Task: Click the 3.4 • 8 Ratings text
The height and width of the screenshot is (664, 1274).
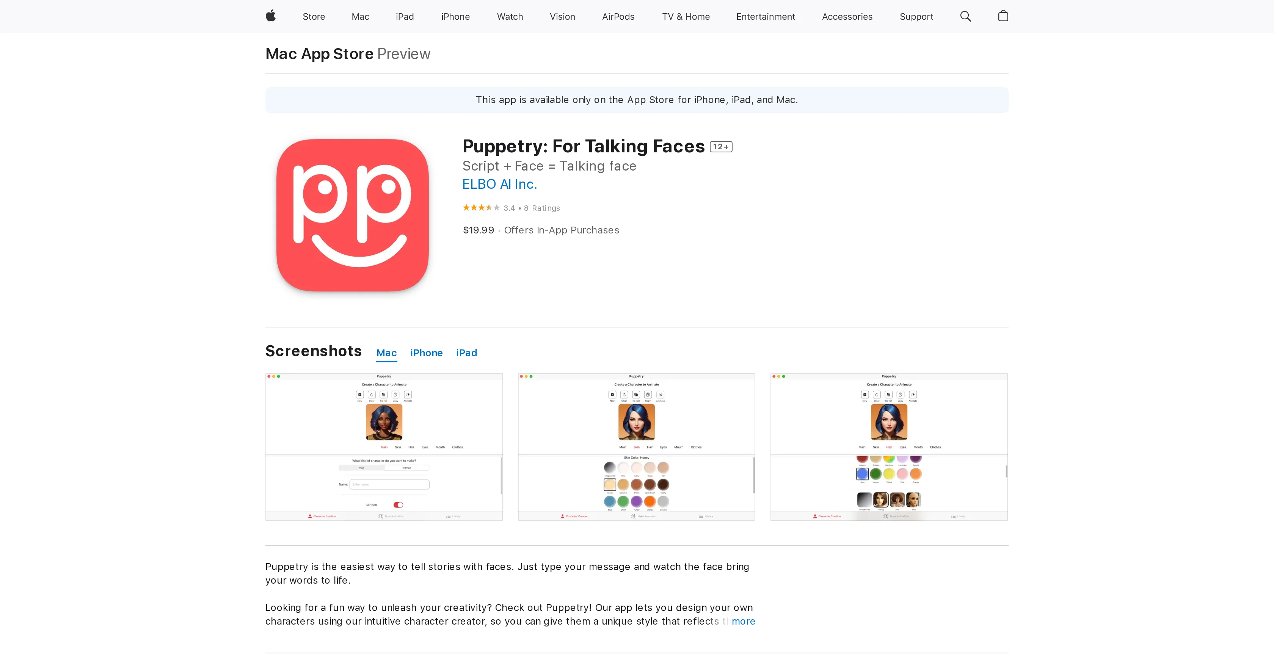Action: coord(532,208)
